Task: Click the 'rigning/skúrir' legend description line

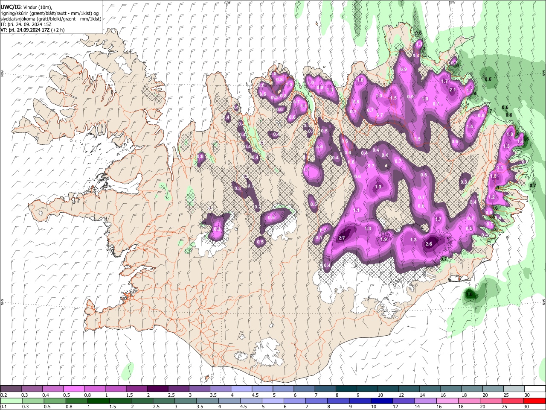Action: [x=49, y=13]
